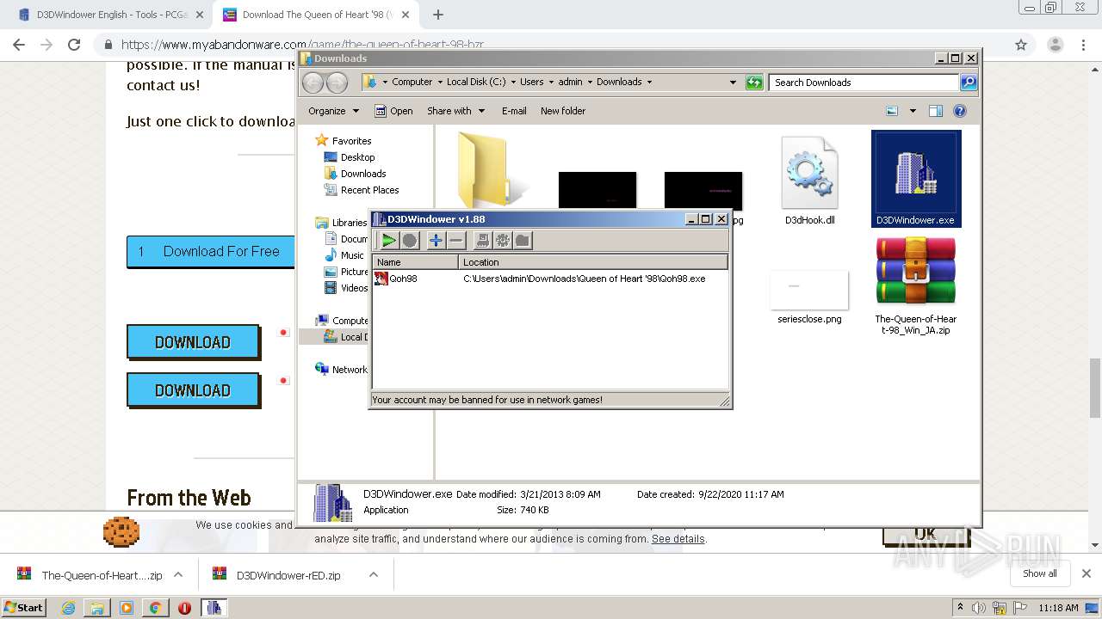Open the gear options icon in D3DWindower
Screen dimensions: 1102x619
(x=503, y=241)
